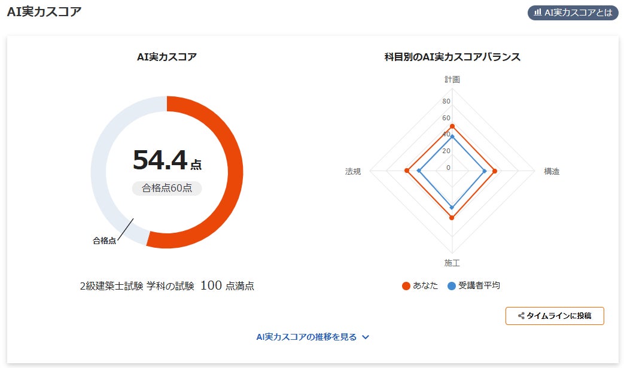Click the 法規 radar axis label

pyautogui.click(x=353, y=172)
